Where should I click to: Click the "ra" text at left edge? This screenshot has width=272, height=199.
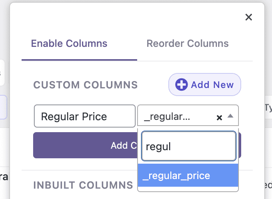tap(4, 178)
